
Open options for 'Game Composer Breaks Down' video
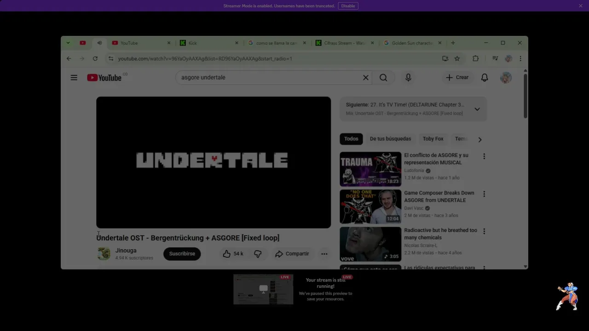point(484,194)
